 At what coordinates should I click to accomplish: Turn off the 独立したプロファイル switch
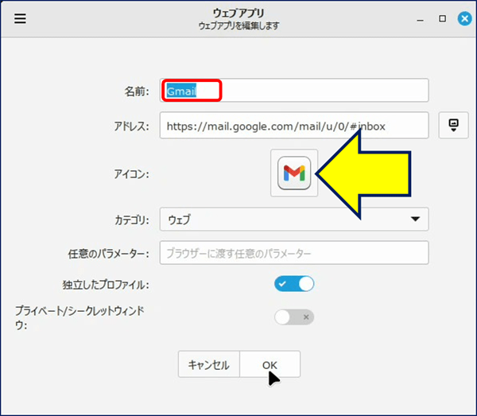tap(294, 284)
